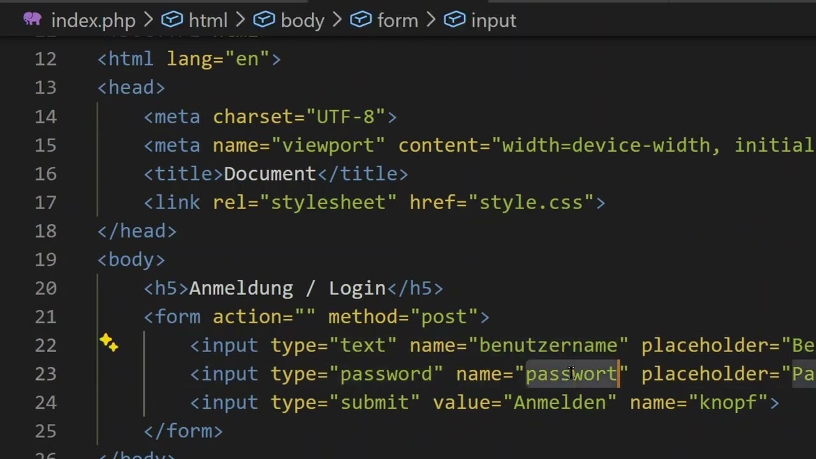Click line number 12 in gutter

pyautogui.click(x=45, y=59)
